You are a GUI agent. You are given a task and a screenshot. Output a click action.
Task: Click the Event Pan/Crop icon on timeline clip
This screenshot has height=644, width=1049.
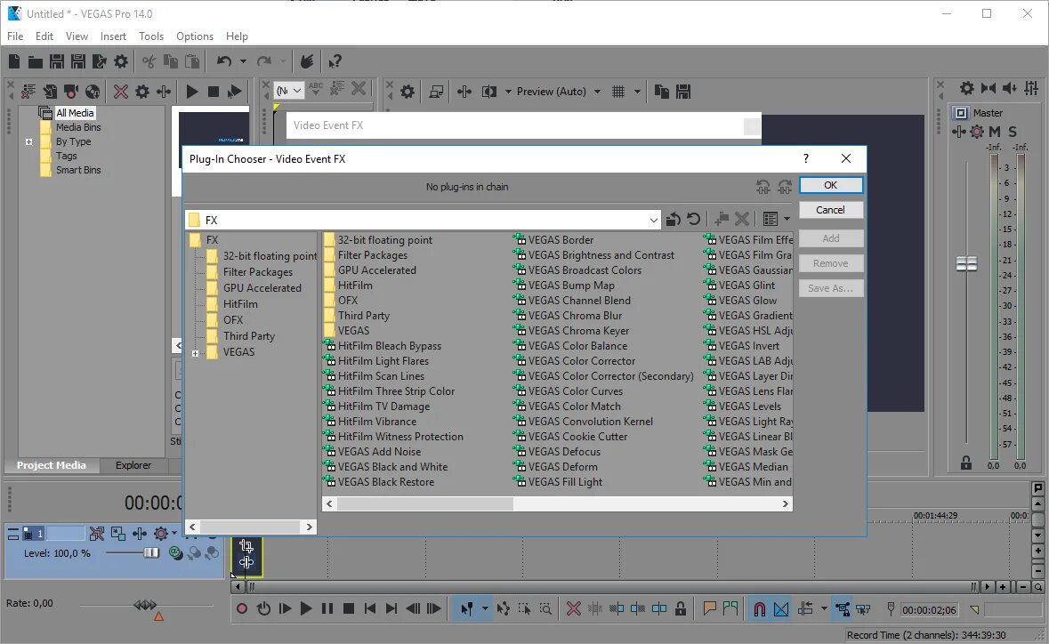pyautogui.click(x=246, y=545)
